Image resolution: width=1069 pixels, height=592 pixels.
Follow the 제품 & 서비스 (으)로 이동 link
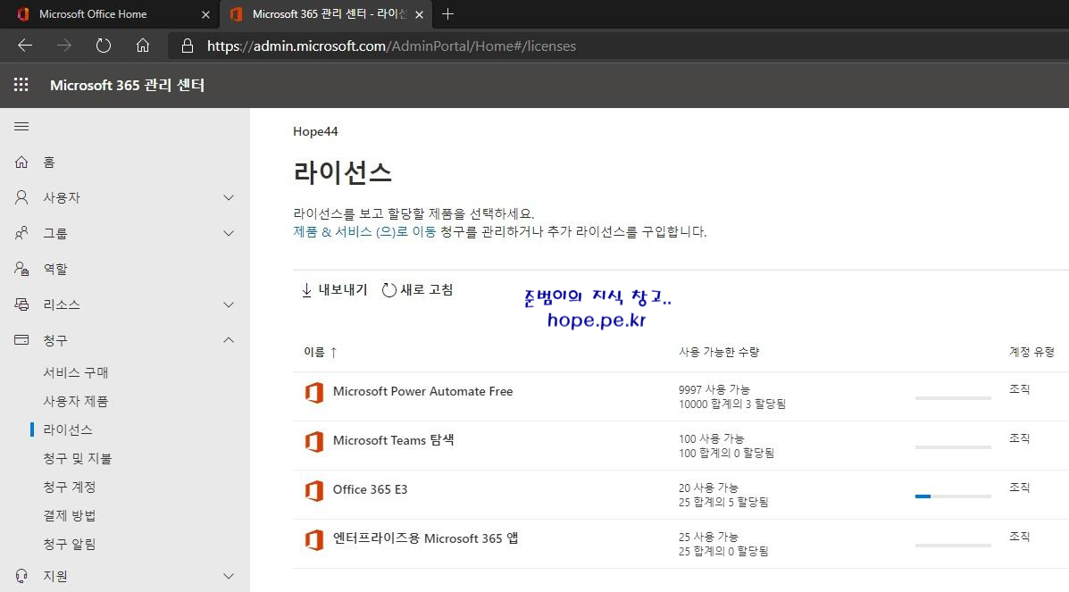[x=364, y=231]
